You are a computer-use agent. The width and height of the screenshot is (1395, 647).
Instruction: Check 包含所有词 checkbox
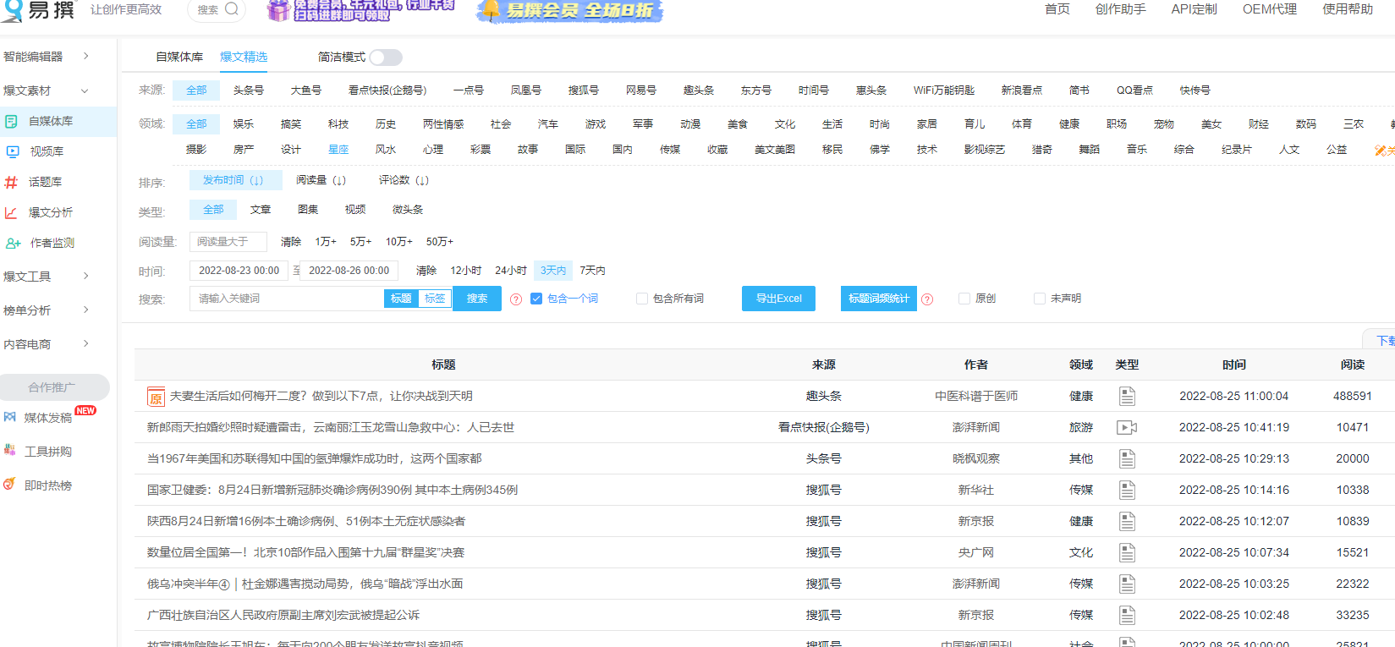[642, 299]
